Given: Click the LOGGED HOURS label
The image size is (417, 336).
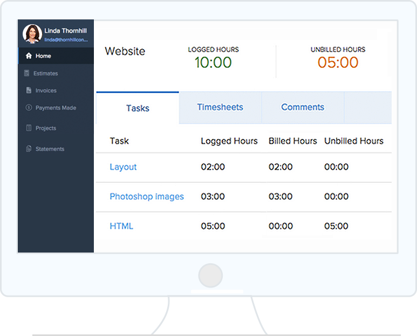Looking at the screenshot, I should tap(213, 50).
